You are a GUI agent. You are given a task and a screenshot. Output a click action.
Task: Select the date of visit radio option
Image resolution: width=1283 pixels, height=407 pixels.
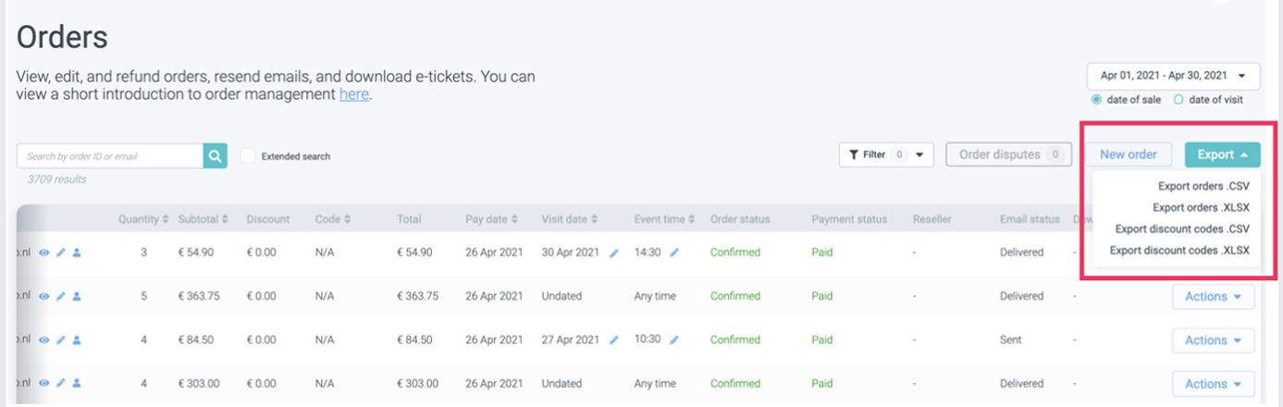pos(1178,99)
